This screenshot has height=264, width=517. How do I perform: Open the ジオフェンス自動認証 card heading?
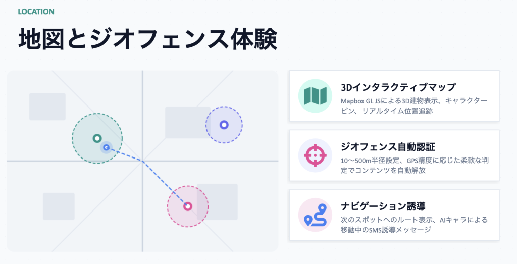click(x=388, y=147)
